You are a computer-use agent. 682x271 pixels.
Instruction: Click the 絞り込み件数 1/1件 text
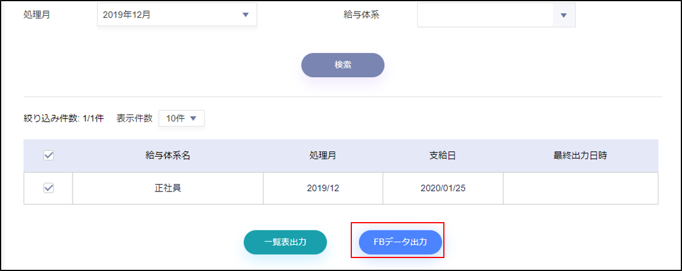[64, 118]
